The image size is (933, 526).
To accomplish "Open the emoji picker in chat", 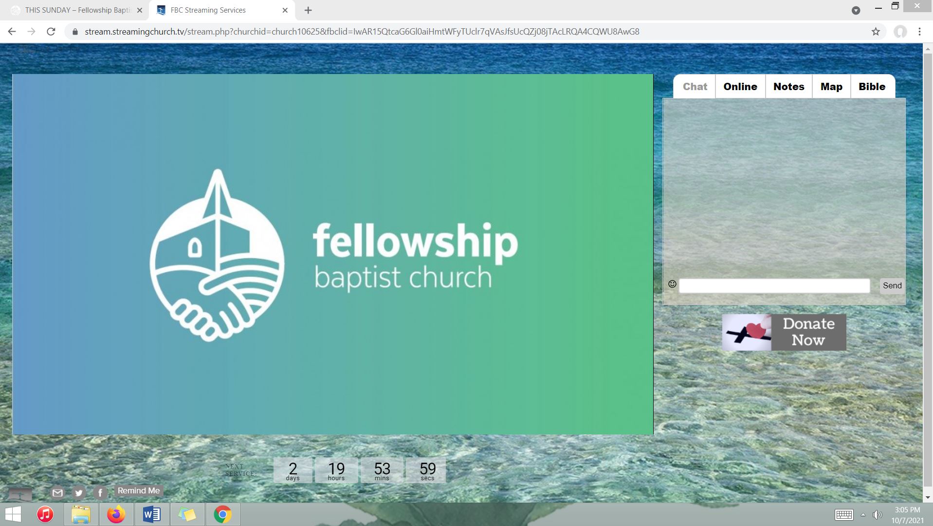I will coord(672,284).
